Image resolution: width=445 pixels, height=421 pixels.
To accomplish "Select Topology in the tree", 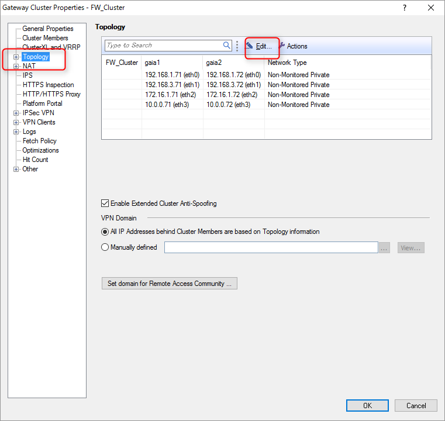I will [36, 57].
